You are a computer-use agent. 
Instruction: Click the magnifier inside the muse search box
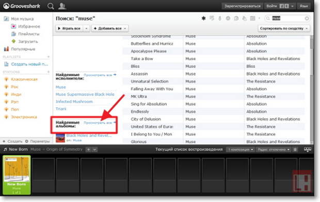tap(268, 19)
